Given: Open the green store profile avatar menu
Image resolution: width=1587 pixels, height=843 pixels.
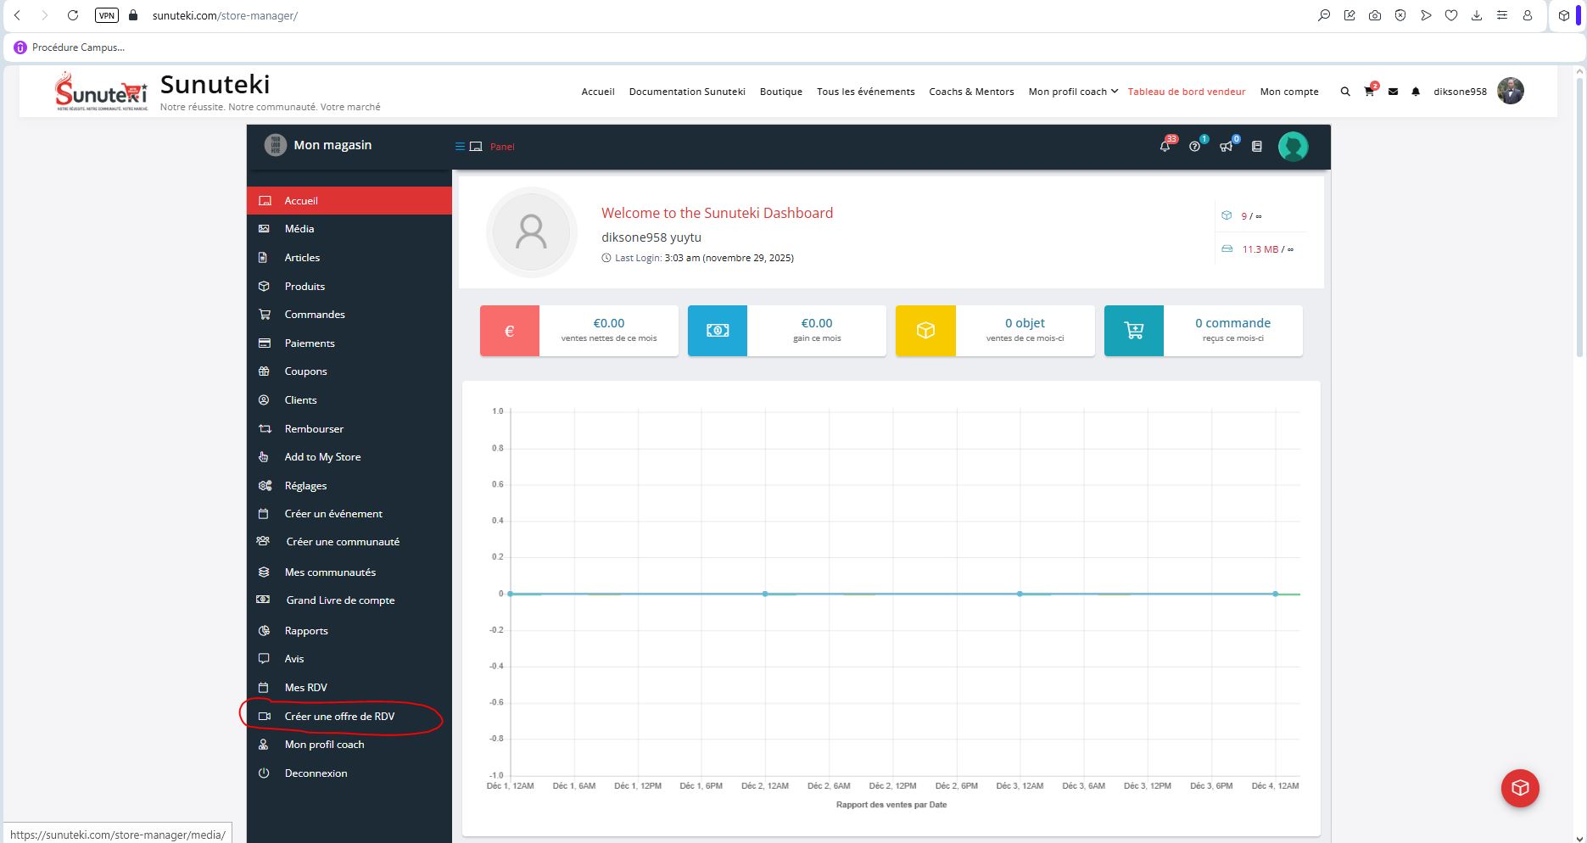Looking at the screenshot, I should [x=1293, y=147].
